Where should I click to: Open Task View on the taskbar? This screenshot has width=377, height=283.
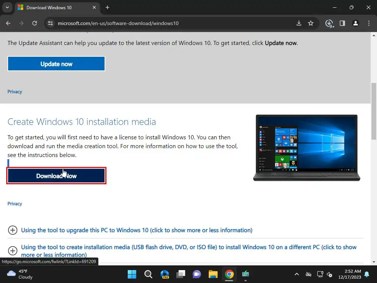click(180, 274)
